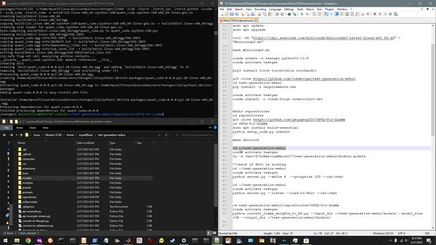
Task: Click the New file icon in Notepad++ toolbar
Action: coord(222,14)
